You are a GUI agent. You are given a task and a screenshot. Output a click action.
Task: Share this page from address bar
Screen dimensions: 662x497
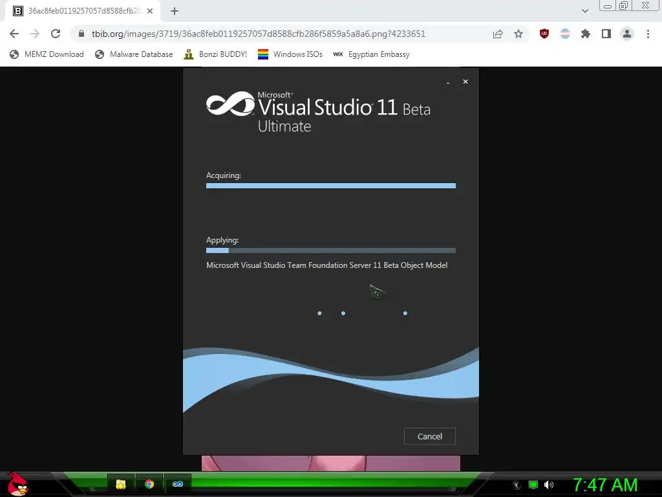click(x=498, y=34)
